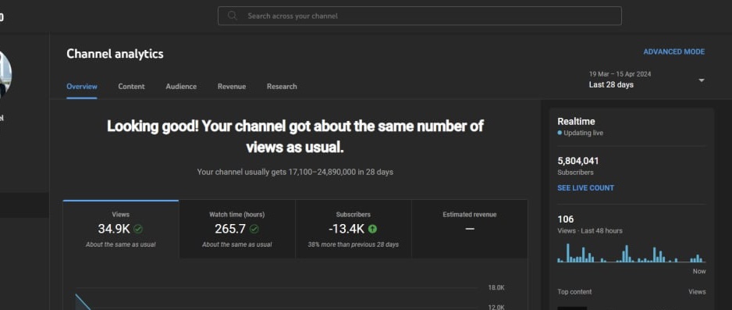732x310 pixels.
Task: Select the Research tab
Action: 282,87
